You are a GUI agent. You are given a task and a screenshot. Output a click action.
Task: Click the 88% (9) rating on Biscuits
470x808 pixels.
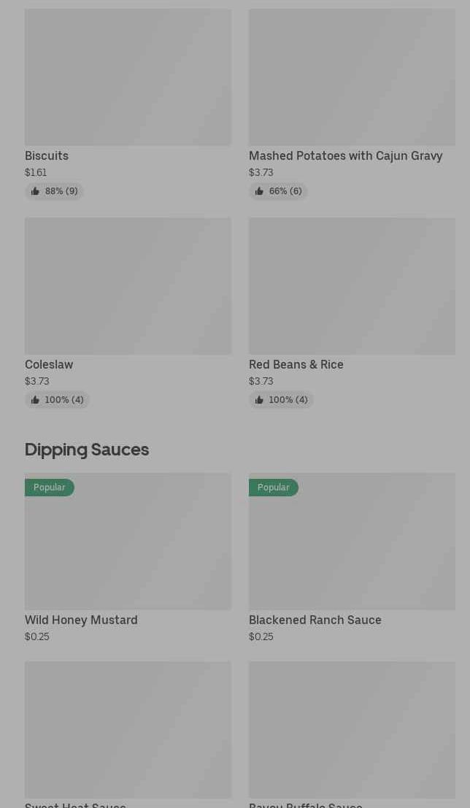point(61,191)
